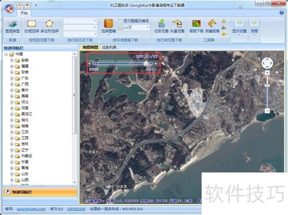Toggle the 显示图幅及编号 checkbox

click(x=120, y=21)
